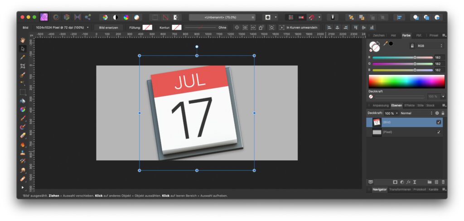
Task: Apply Auto Contrast from toolbar
Action: [x=116, y=17]
